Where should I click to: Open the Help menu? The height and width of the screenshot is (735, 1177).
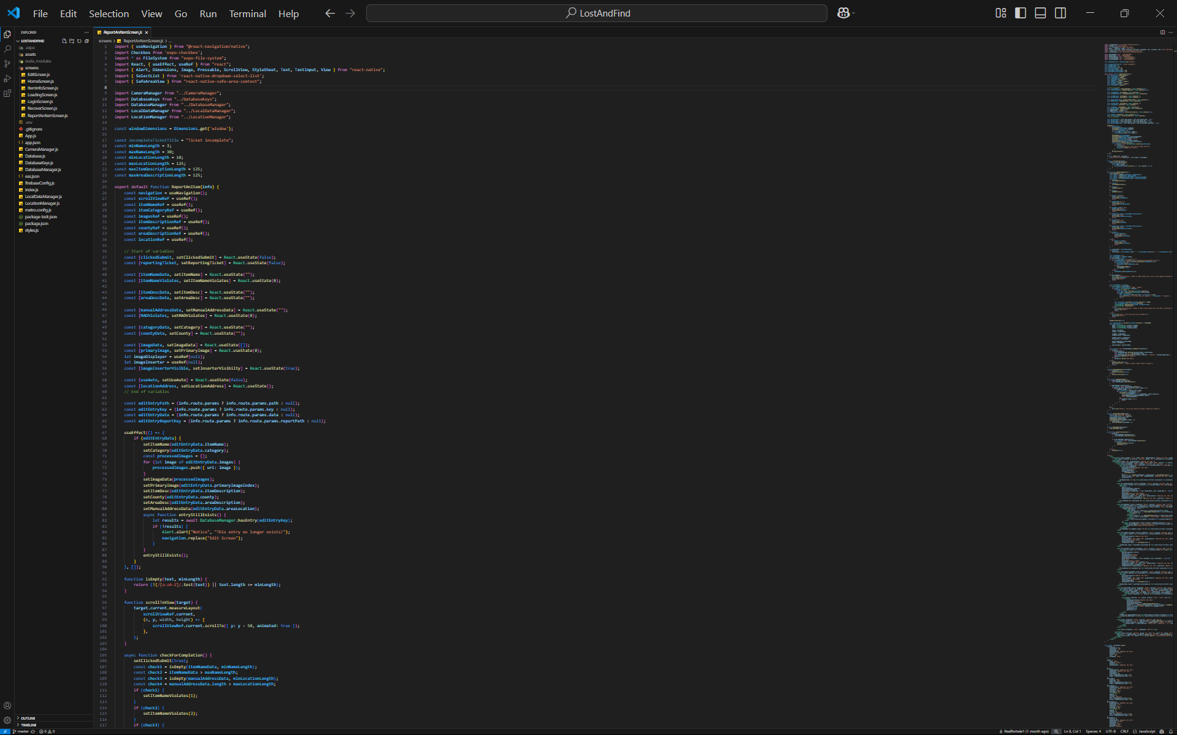click(x=289, y=13)
